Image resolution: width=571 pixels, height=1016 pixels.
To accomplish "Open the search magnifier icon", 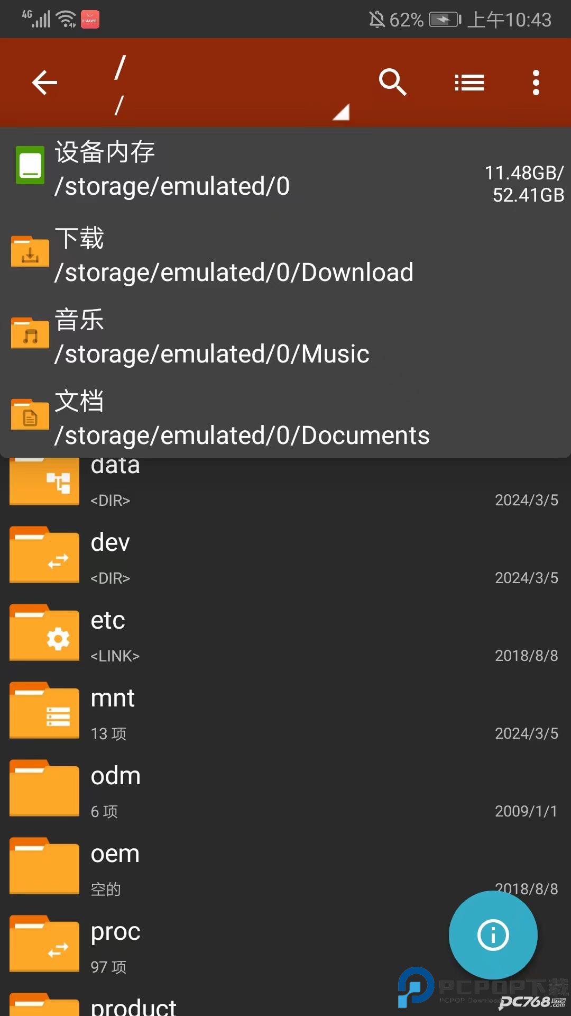I will (x=392, y=83).
